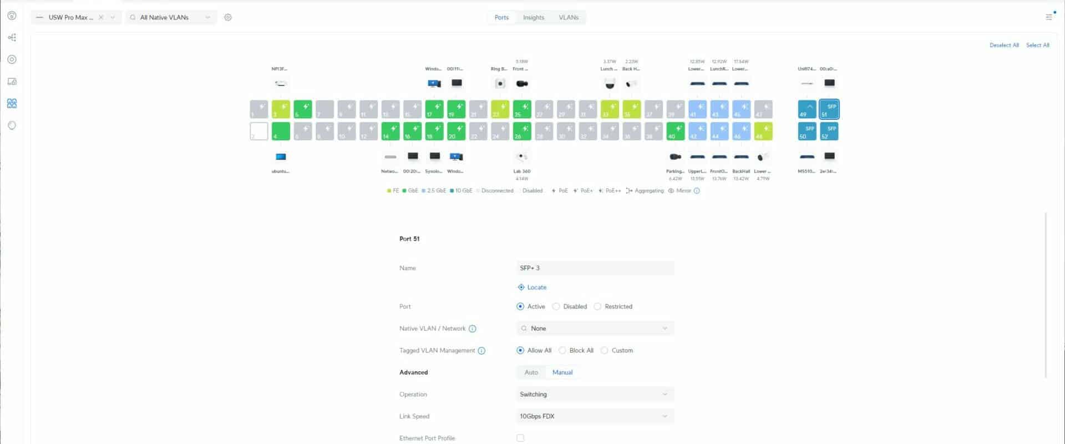1065x444 pixels.
Task: Open the topology icon in left sidebar
Action: (12, 38)
